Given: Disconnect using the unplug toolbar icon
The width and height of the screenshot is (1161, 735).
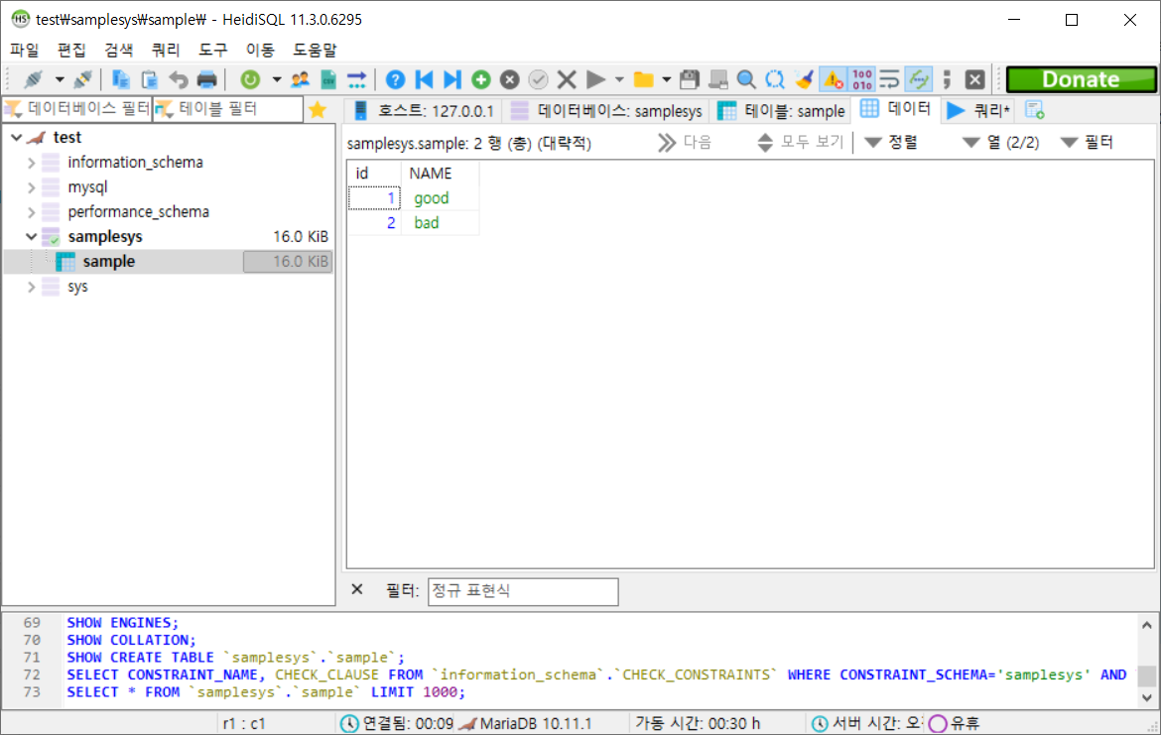Looking at the screenshot, I should click(x=83, y=79).
